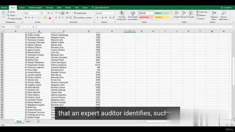Click the Eliminar cells icon

(x=184, y=13)
